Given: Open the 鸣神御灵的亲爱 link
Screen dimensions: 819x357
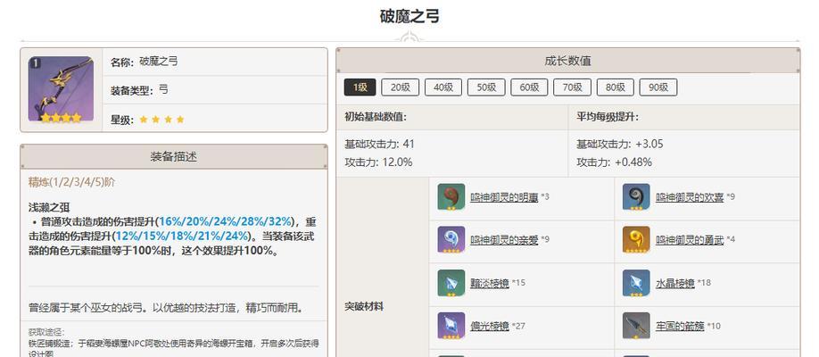Looking at the screenshot, I should pos(504,240).
